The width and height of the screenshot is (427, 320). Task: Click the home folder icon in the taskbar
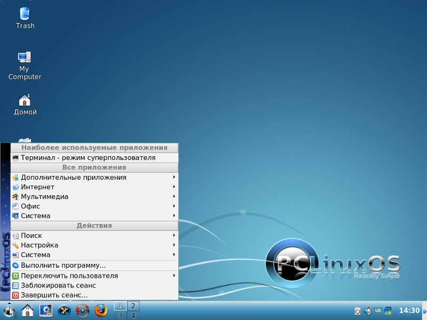[27, 310]
